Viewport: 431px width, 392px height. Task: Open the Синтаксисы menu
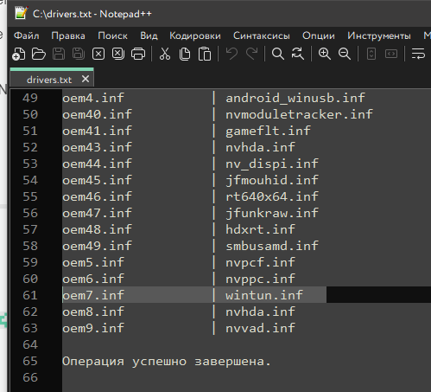262,35
